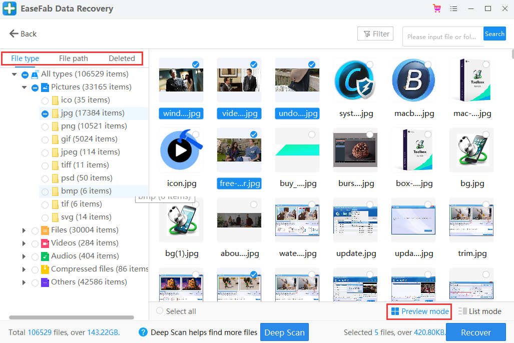
Task: Open the Deleted tab
Action: pos(122,58)
